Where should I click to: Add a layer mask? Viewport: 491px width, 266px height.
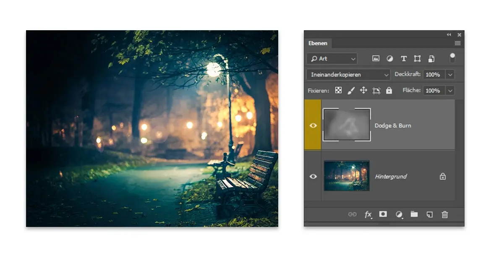(x=383, y=214)
